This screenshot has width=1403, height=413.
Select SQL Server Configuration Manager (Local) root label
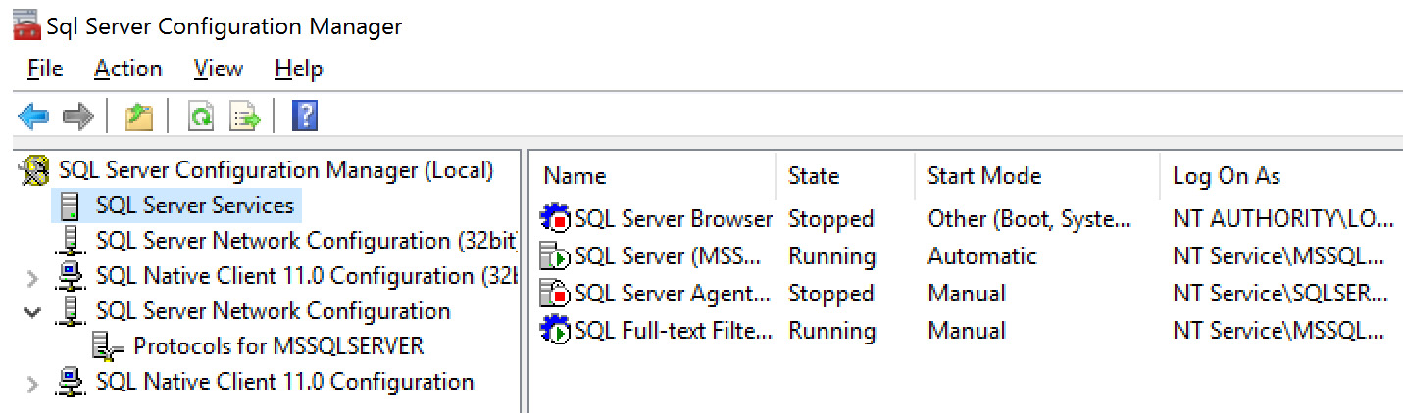[276, 170]
